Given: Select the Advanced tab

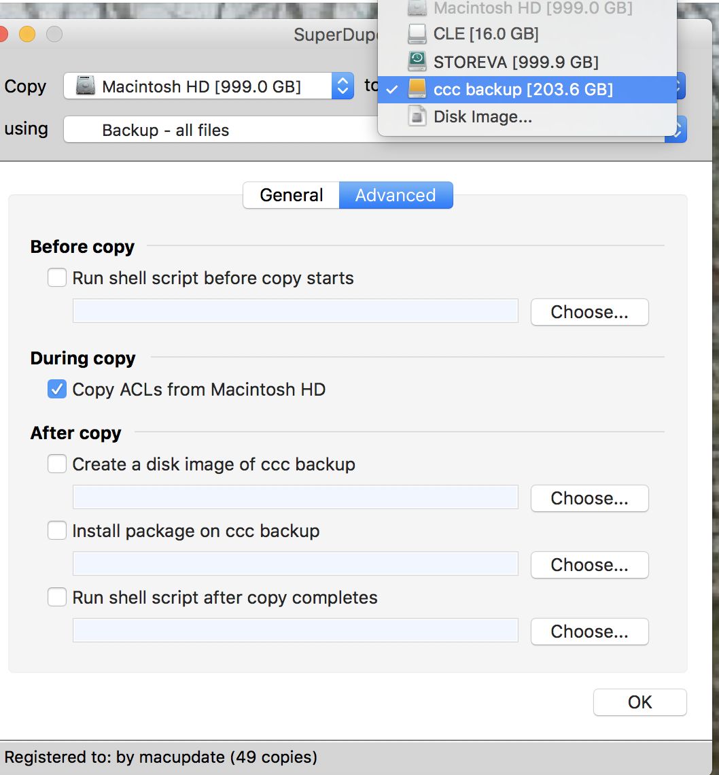Looking at the screenshot, I should click(x=396, y=195).
